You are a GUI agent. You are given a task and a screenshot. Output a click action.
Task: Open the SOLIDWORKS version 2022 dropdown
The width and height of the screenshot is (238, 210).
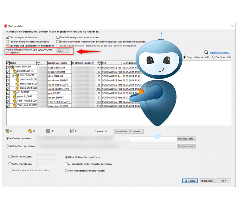(x=63, y=51)
